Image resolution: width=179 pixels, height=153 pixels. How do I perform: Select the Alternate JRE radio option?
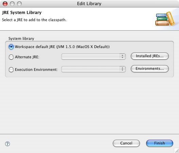(11, 57)
